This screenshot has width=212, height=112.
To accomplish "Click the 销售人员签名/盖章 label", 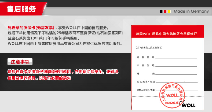I will (146, 90).
